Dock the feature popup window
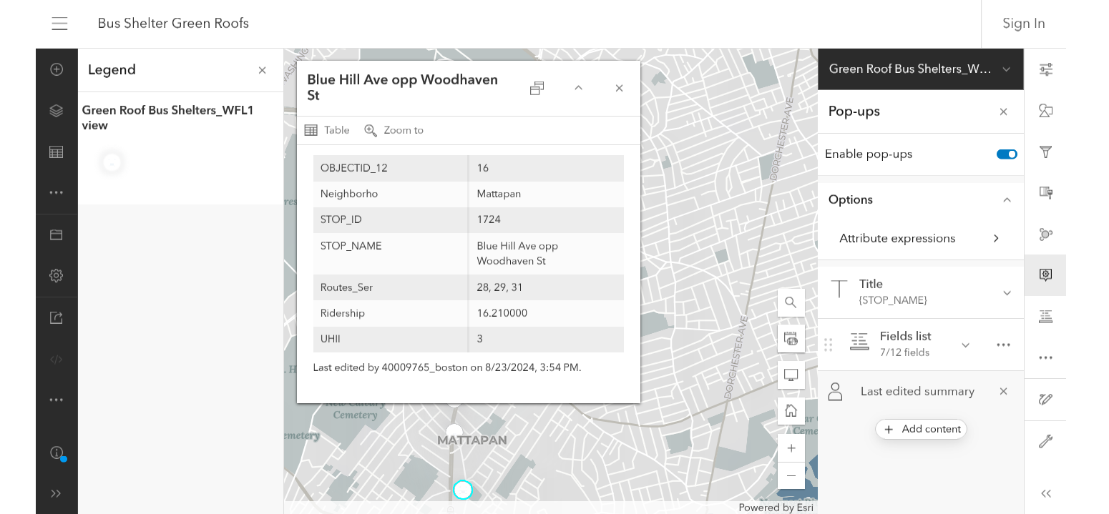This screenshot has width=1109, height=514. tap(537, 88)
